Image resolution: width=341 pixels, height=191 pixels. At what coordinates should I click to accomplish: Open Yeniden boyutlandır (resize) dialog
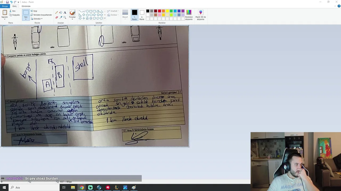41,15
